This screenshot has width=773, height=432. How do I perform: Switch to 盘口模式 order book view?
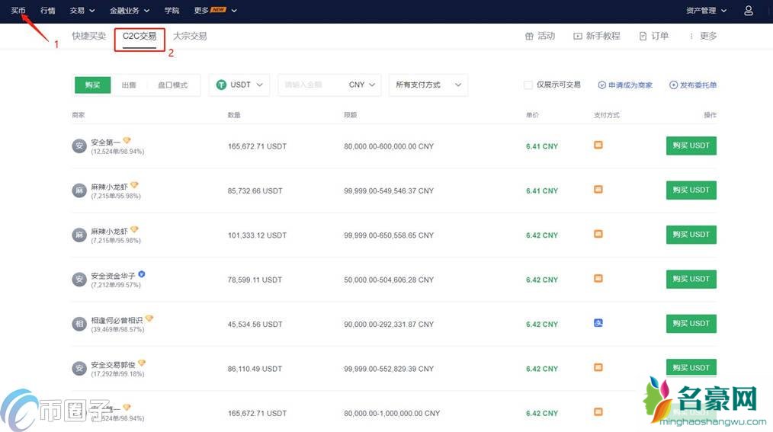(172, 85)
